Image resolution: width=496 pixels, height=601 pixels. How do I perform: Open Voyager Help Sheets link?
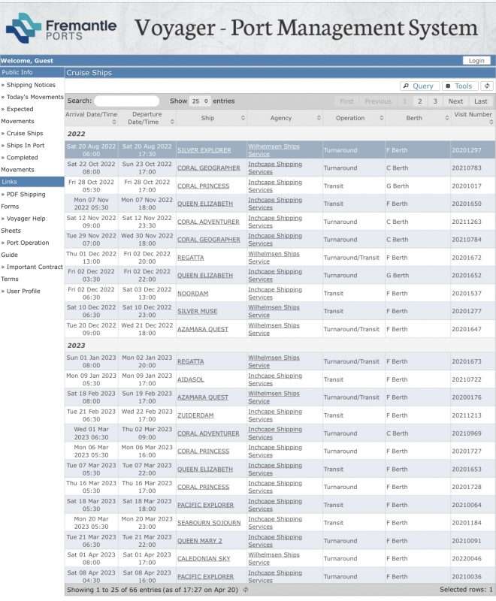click(x=23, y=224)
